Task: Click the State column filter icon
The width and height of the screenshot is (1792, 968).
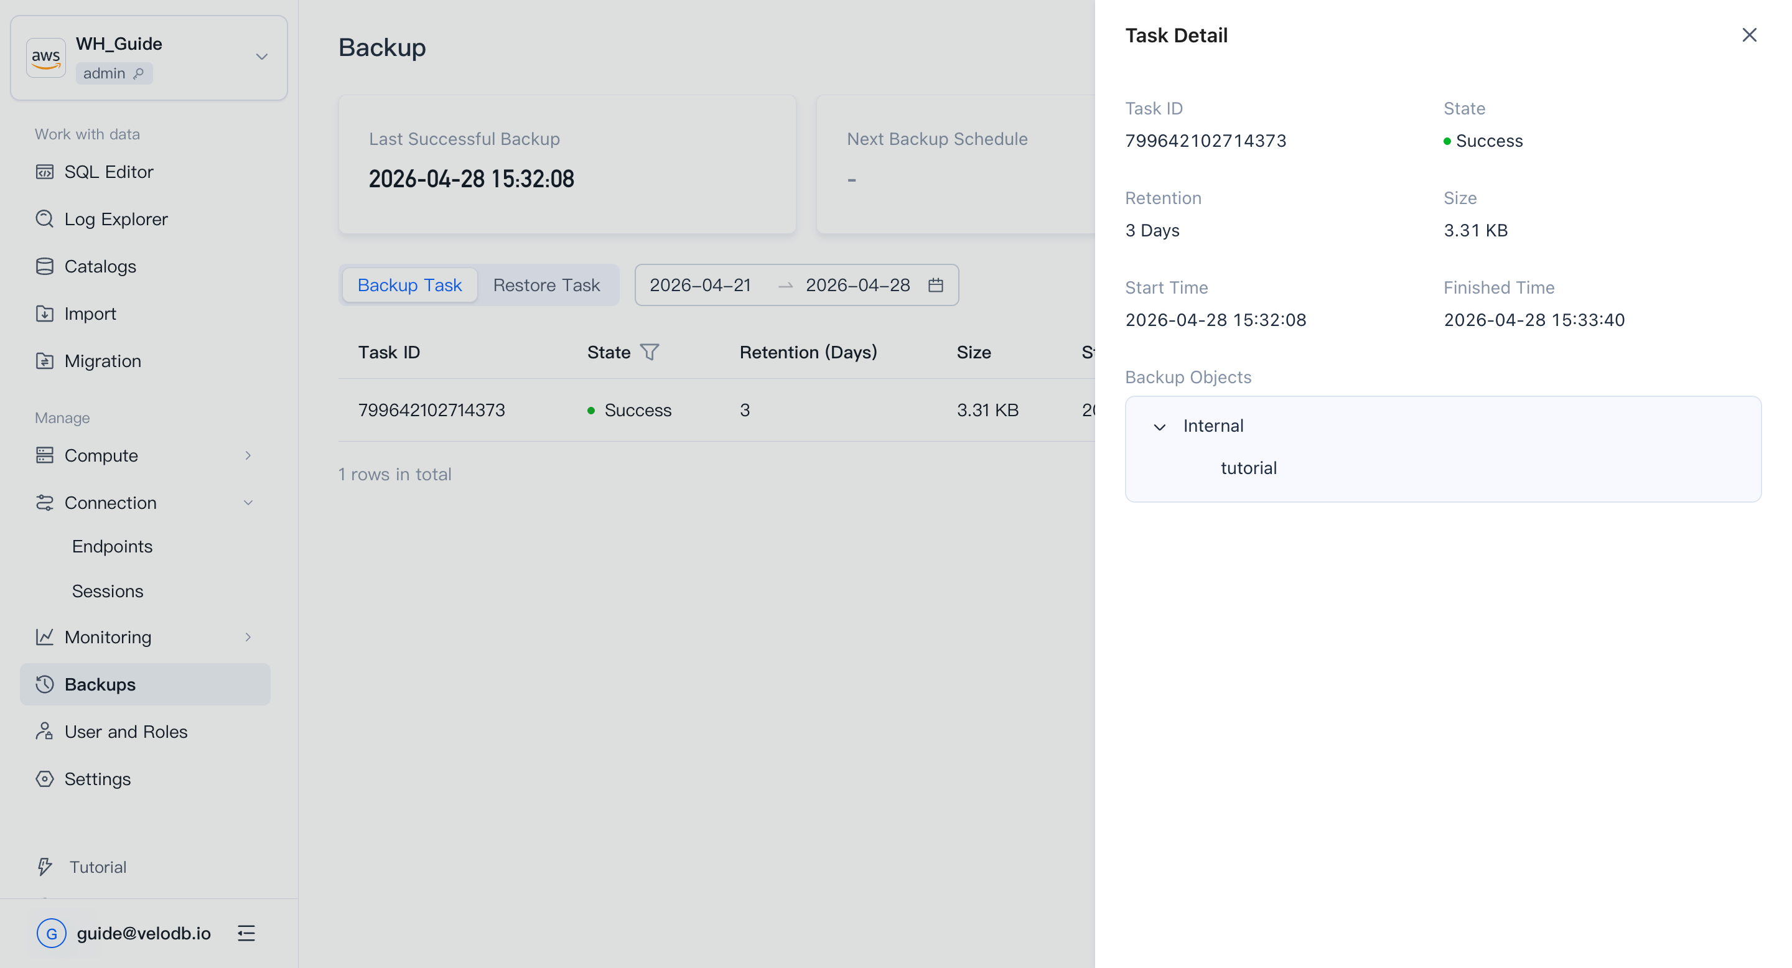Action: (649, 352)
